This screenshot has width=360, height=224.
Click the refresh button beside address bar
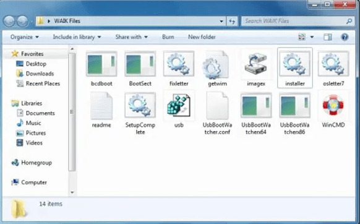(232, 21)
